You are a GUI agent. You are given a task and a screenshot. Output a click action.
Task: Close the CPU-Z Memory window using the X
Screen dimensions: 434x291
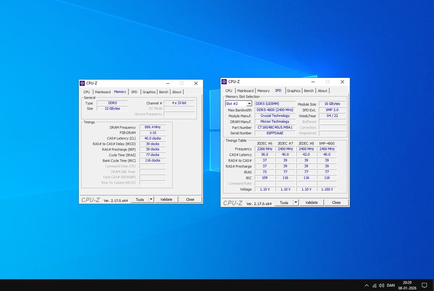[196, 83]
